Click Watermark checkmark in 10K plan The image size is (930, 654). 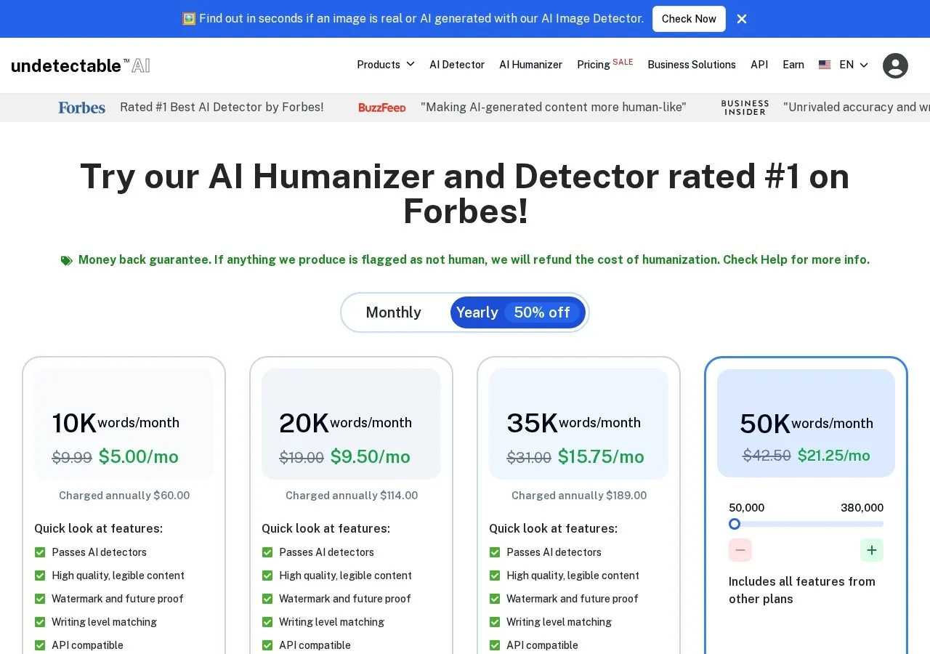pyautogui.click(x=40, y=599)
